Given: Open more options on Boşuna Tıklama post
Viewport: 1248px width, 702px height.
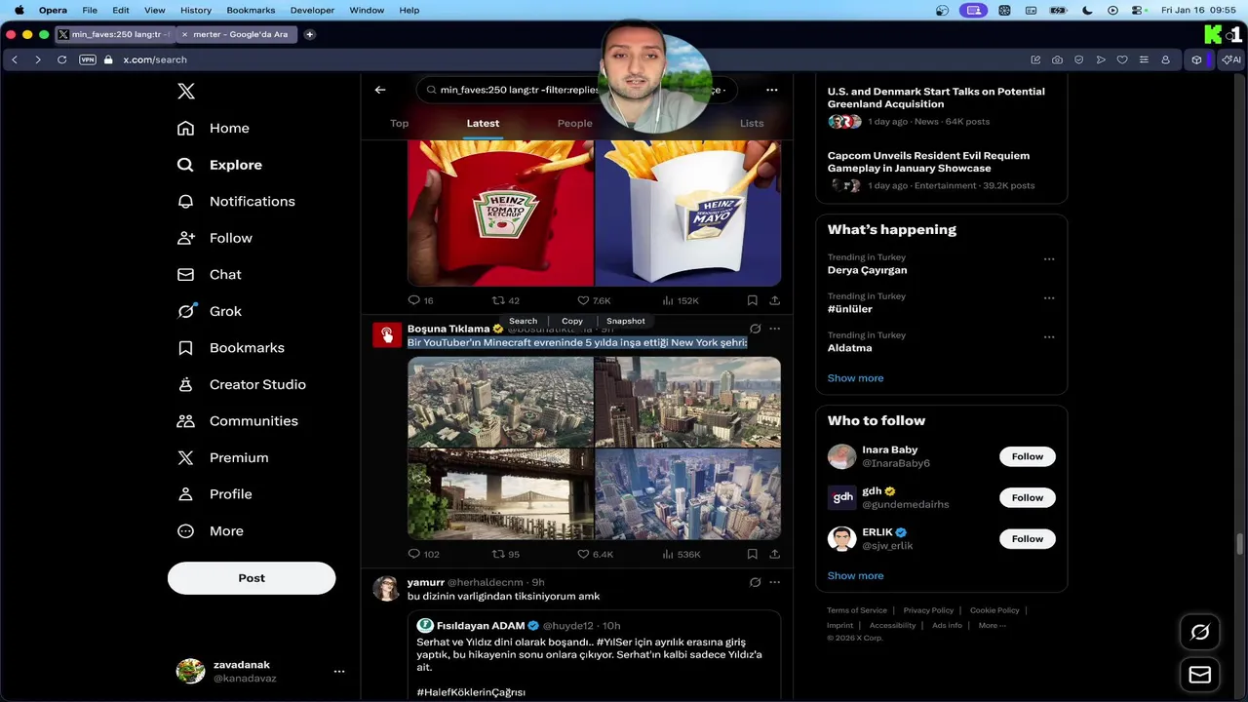Looking at the screenshot, I should [x=775, y=329].
